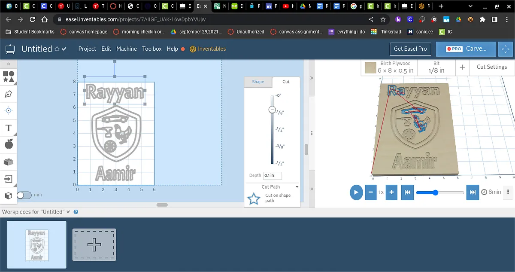
Task: Open the icon library apple tool
Action: (x=8, y=144)
